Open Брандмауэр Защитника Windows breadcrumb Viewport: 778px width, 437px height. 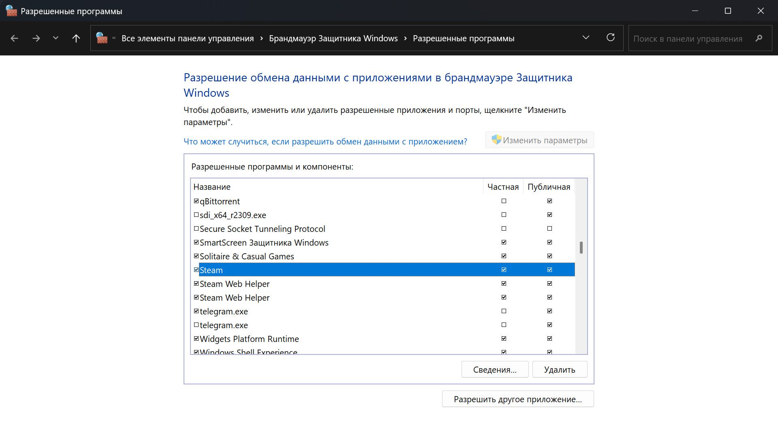[333, 38]
